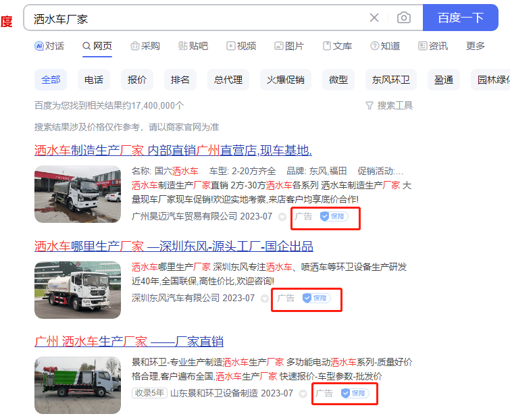Select the 报价 filter chip
Viewport: 510px width, 416px height.
pyautogui.click(x=137, y=80)
